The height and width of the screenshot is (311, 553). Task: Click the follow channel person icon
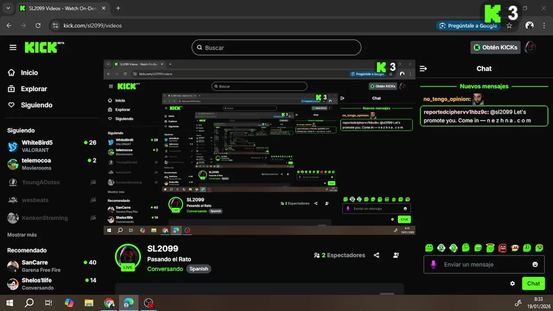pyautogui.click(x=396, y=255)
